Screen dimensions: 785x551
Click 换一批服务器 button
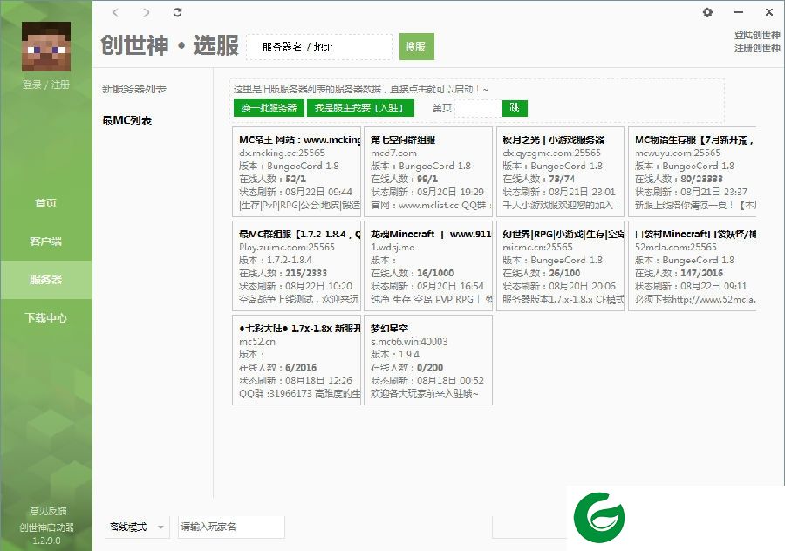coord(269,107)
